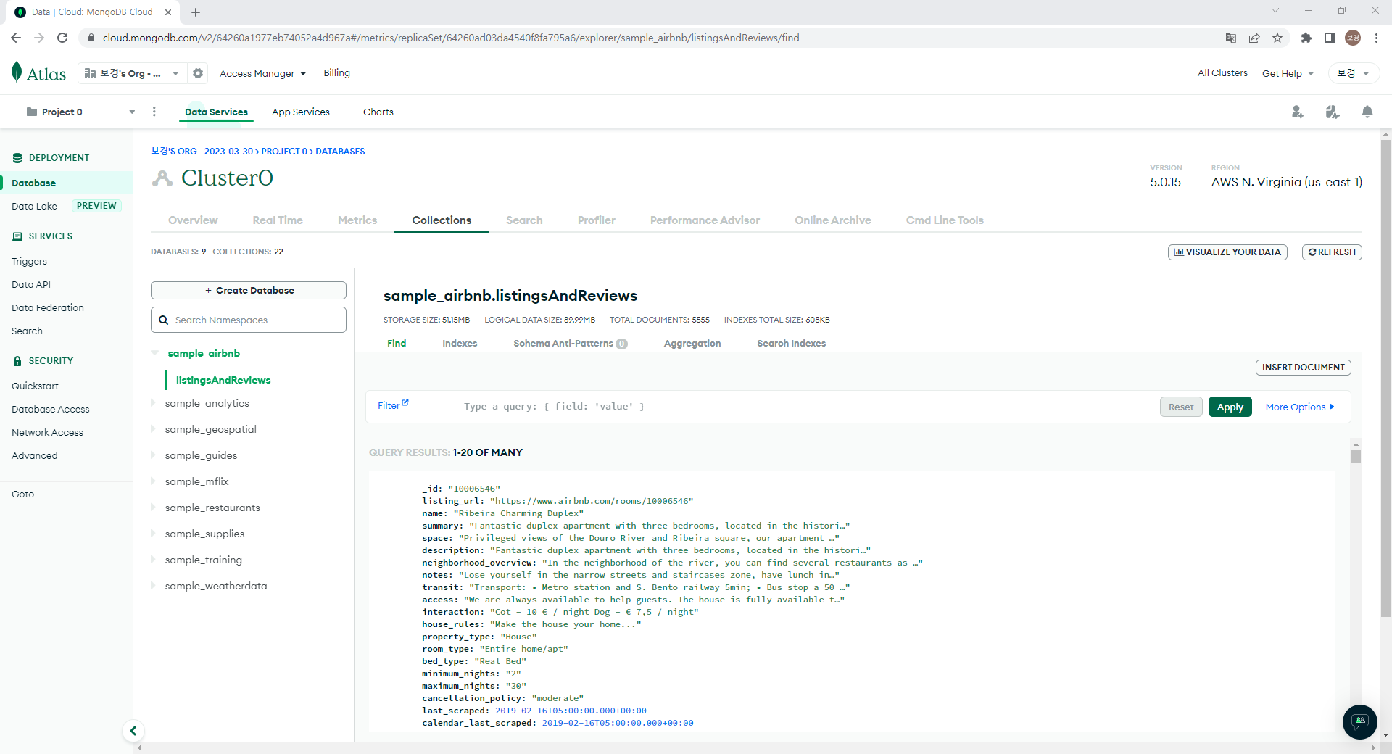
Task: Click the Search Namespaces field
Action: (249, 320)
